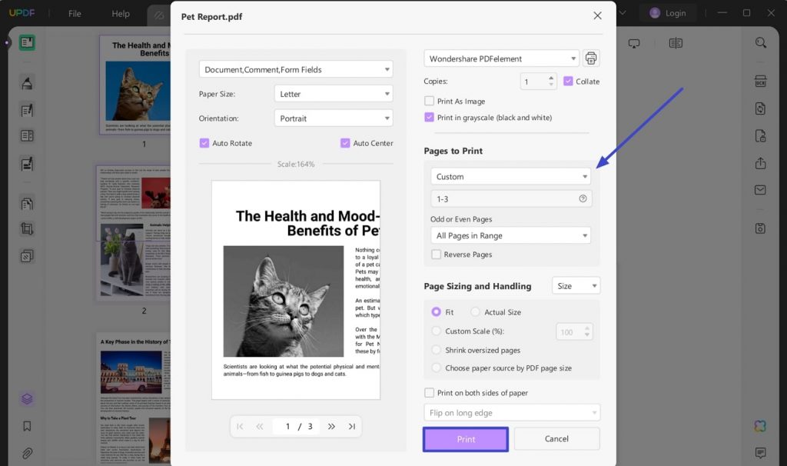Click the Print button

coord(465,438)
